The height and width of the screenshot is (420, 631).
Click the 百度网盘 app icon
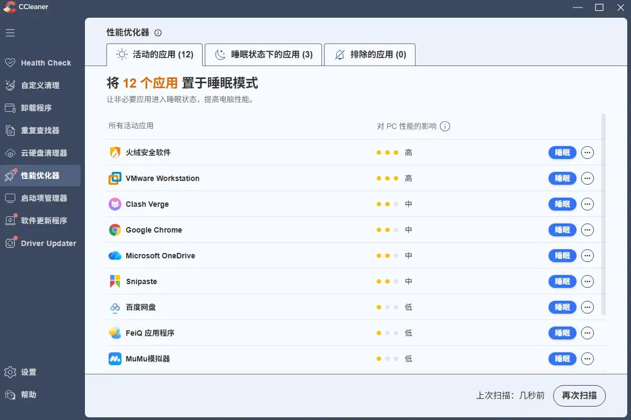tap(115, 307)
